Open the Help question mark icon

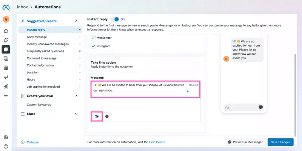(x=6, y=146)
